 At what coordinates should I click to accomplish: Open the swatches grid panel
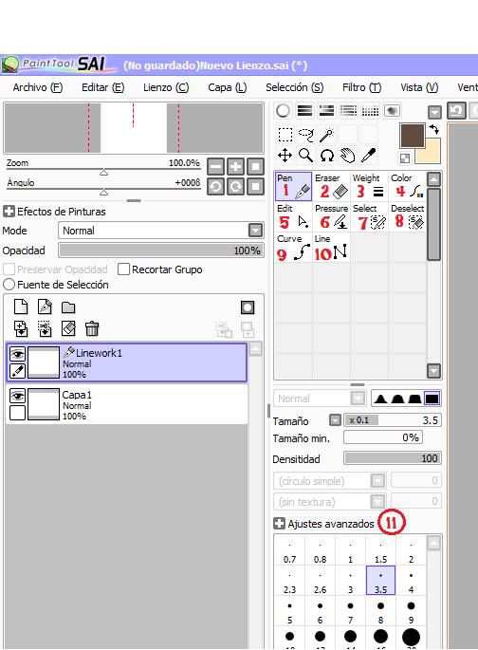[370, 111]
